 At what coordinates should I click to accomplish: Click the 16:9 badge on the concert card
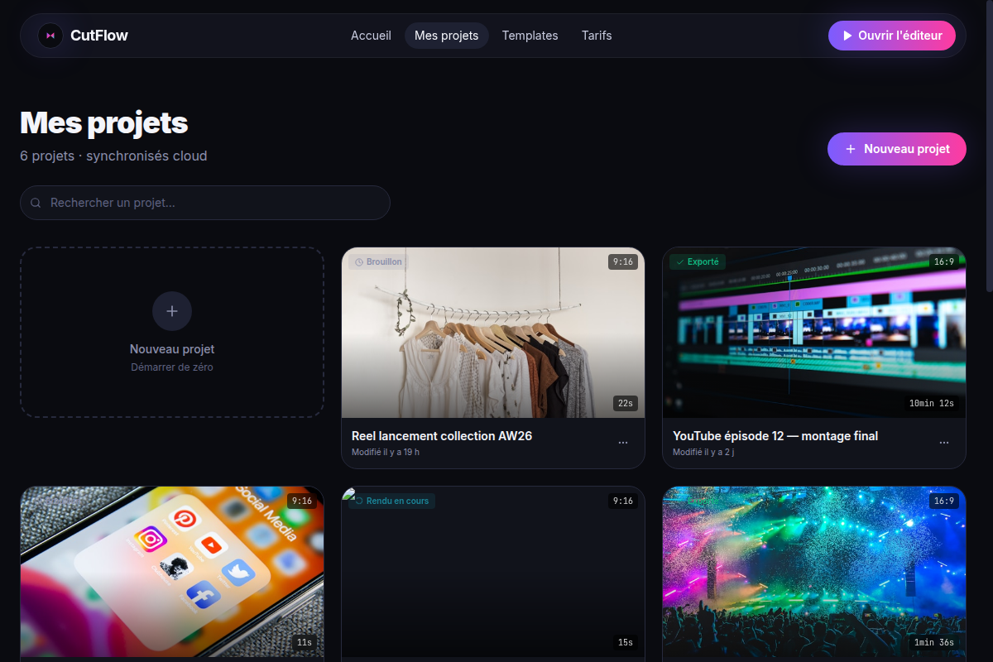coord(943,501)
